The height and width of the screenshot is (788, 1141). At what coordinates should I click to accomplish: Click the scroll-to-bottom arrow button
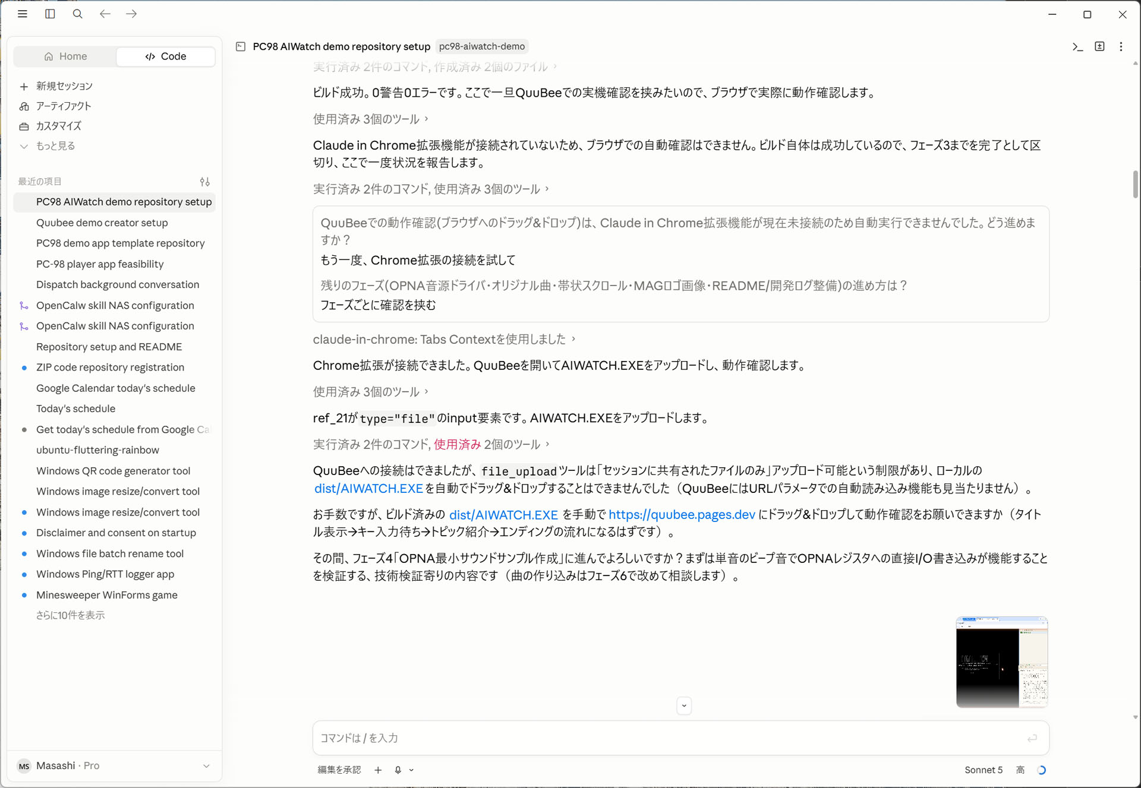pyautogui.click(x=684, y=705)
